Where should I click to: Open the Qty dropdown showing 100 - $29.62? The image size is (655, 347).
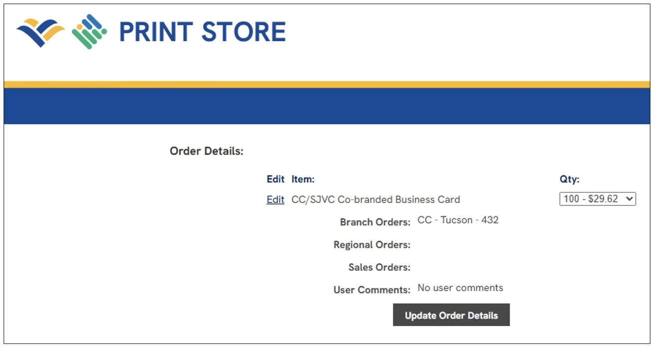[x=597, y=199]
